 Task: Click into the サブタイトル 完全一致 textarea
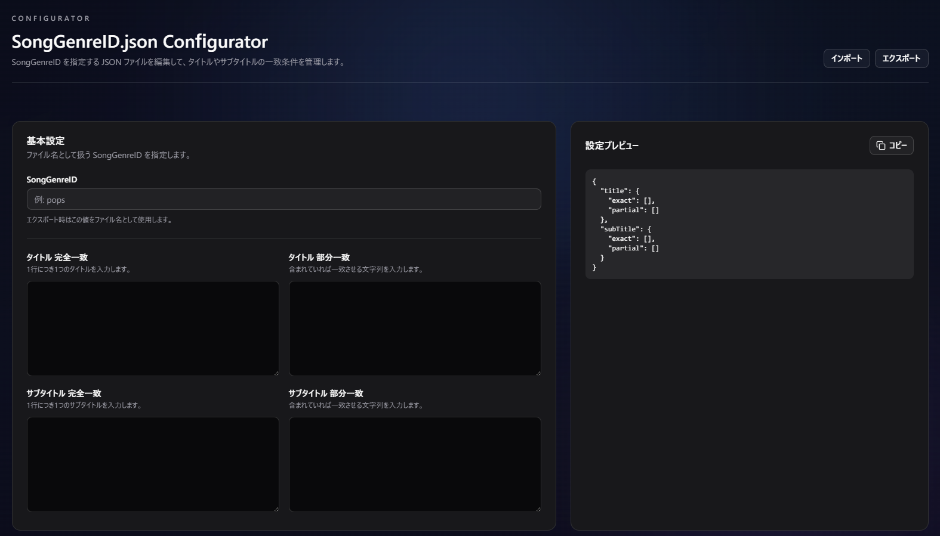coord(153,464)
